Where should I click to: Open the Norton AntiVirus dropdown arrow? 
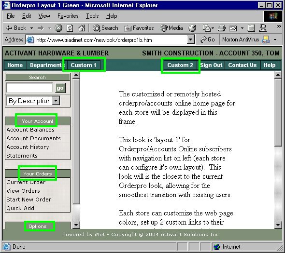click(275, 40)
